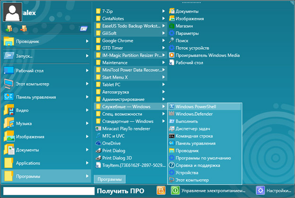This screenshot has height=198, width=295.
Task: Open Windows Defender from the submenu
Action: click(x=205, y=114)
